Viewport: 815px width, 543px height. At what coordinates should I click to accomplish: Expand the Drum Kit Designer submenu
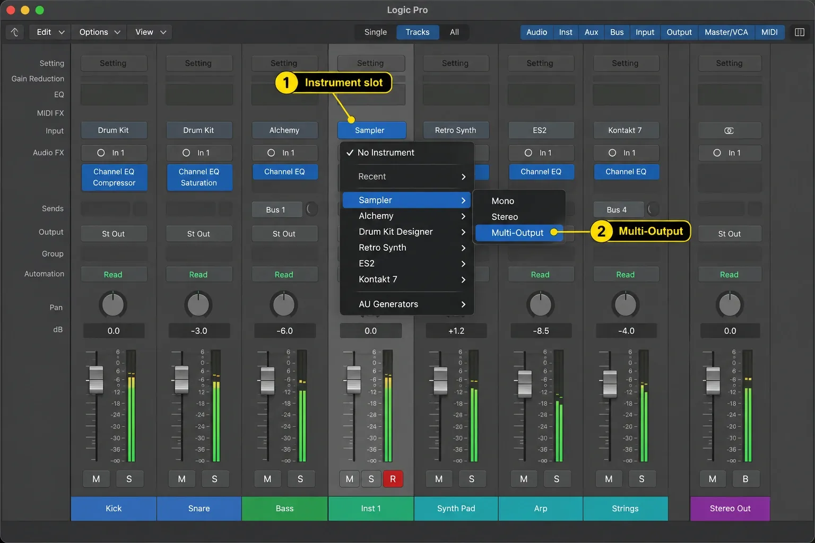point(407,232)
